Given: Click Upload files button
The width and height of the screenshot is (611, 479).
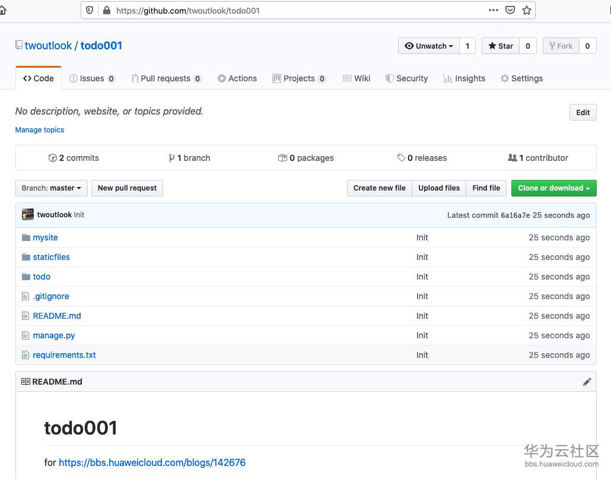Looking at the screenshot, I should (439, 188).
